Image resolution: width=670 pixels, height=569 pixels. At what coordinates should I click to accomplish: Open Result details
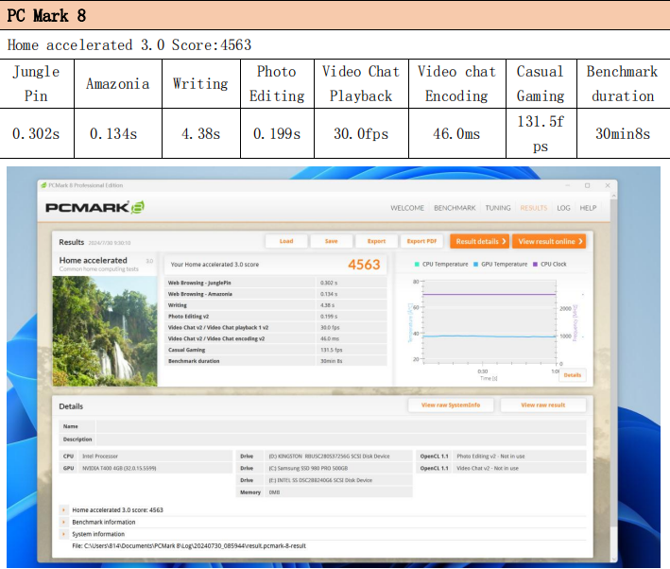[479, 241]
